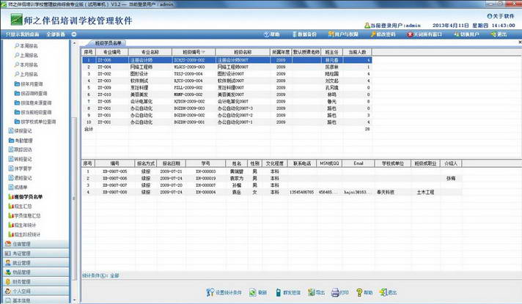Open 学员信息汇总 chart report
The width and height of the screenshot is (522, 304).
(24, 215)
